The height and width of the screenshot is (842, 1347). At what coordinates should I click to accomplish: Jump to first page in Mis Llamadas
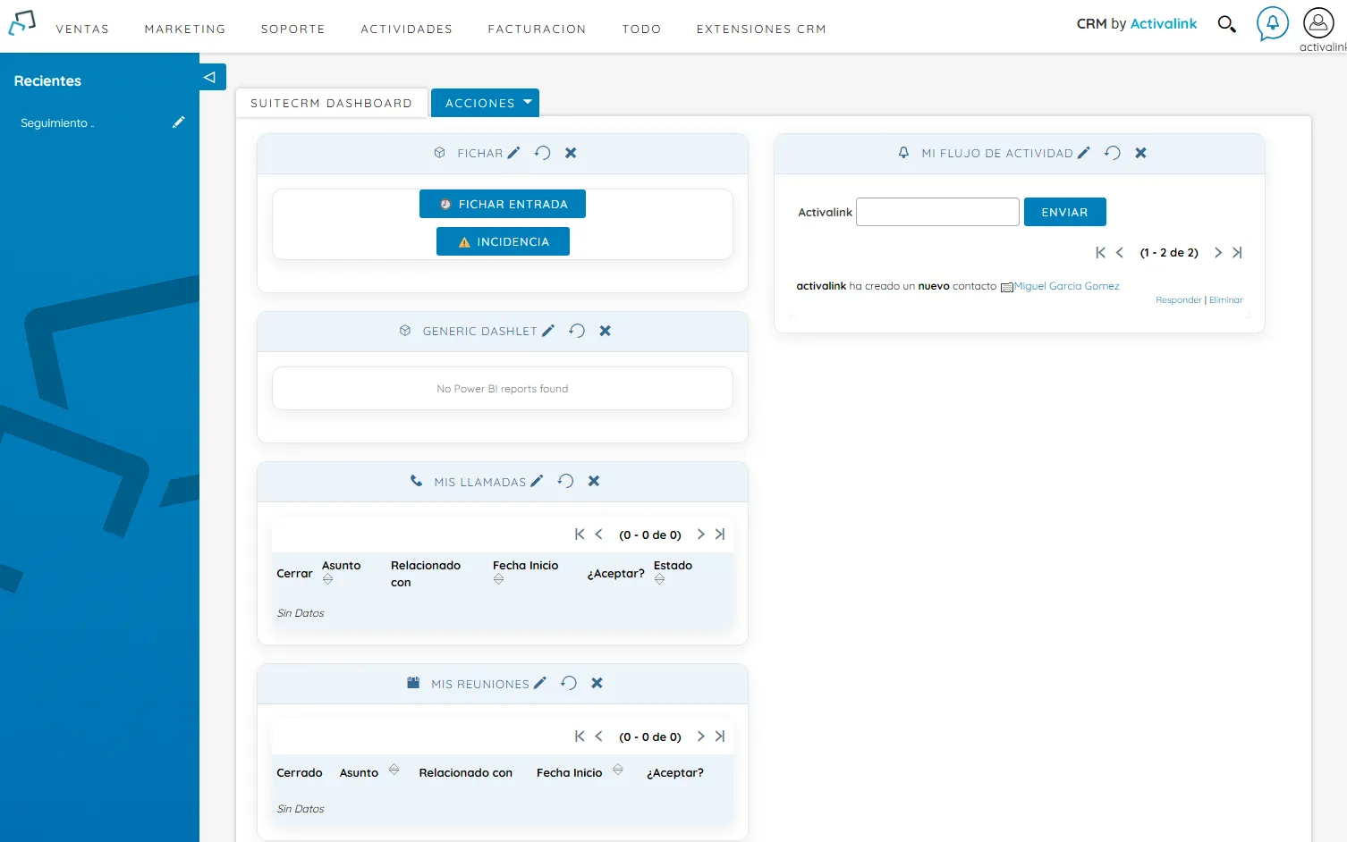click(580, 535)
